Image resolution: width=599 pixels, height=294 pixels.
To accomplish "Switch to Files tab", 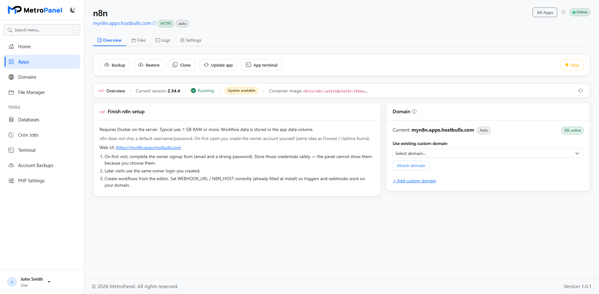I will (x=139, y=40).
